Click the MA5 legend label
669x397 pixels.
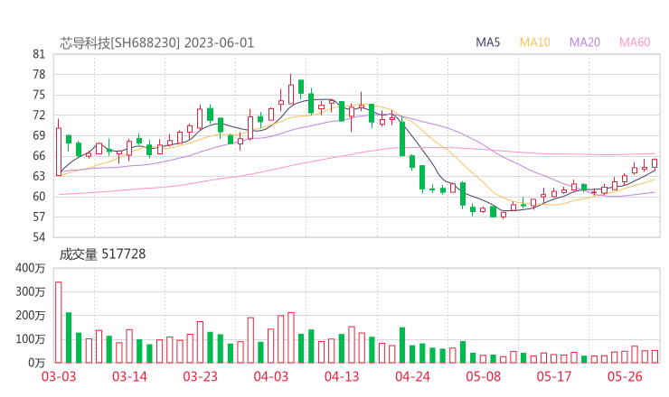click(487, 42)
